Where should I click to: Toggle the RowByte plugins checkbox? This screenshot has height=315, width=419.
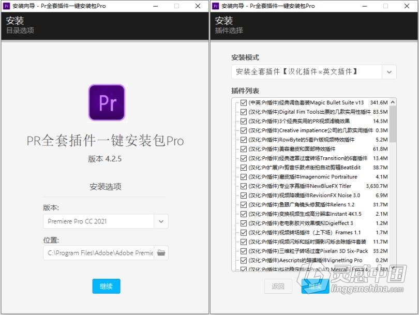click(x=244, y=140)
